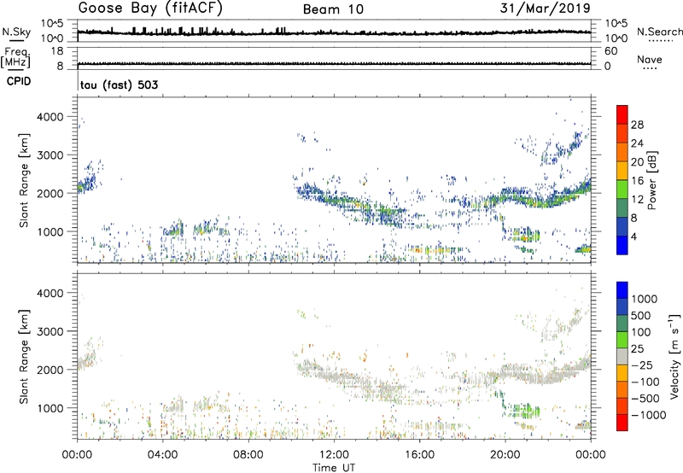Click the 'Slant Range [km]' label of the velocity panel

[24, 357]
